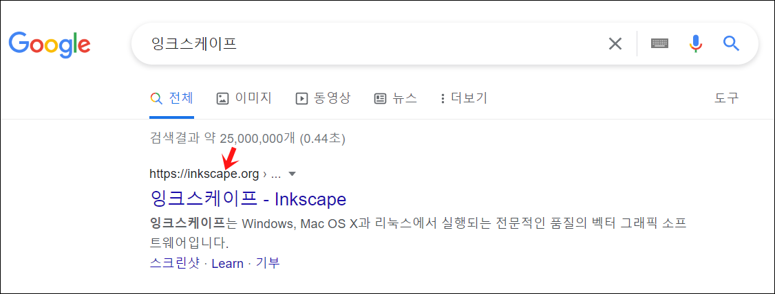The image size is (775, 294).
Task: Open the 스크린샷 sitelink
Action: (x=174, y=263)
